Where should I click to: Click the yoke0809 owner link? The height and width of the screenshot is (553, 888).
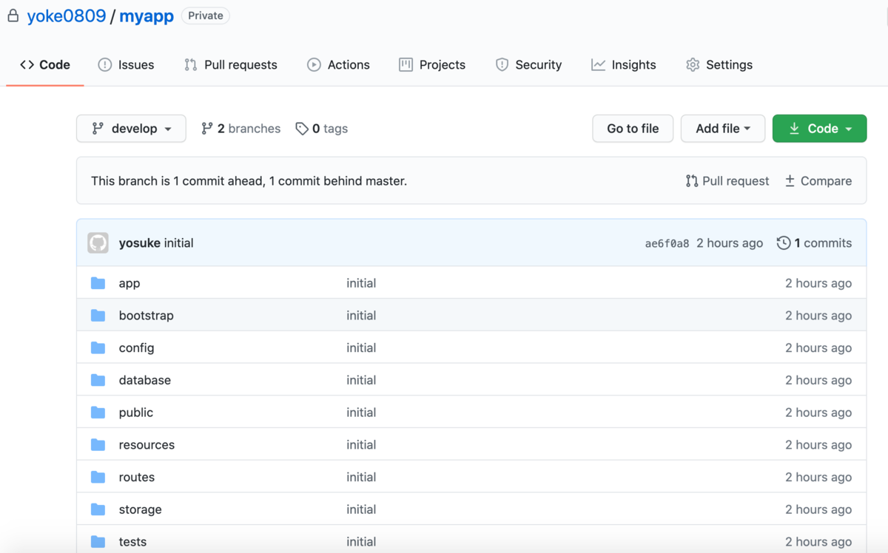[x=67, y=16]
